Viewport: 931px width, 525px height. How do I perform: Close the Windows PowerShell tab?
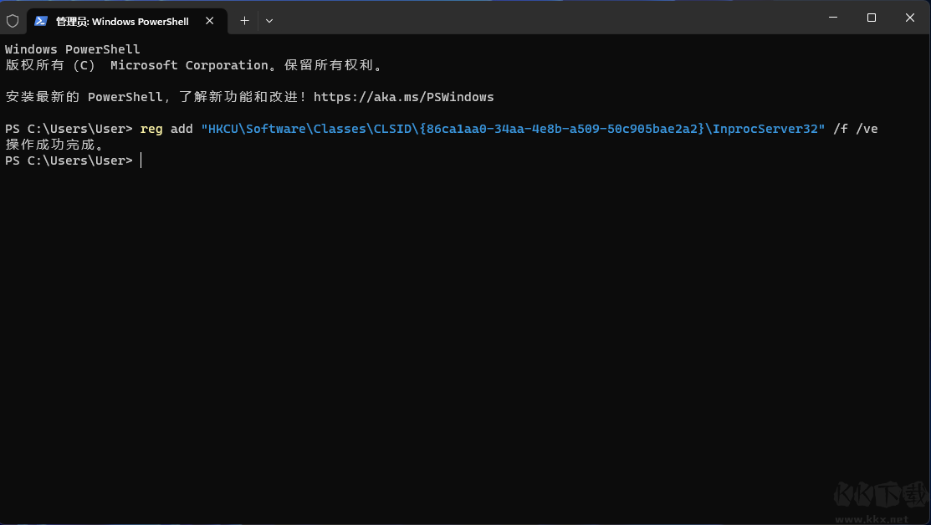click(x=210, y=21)
